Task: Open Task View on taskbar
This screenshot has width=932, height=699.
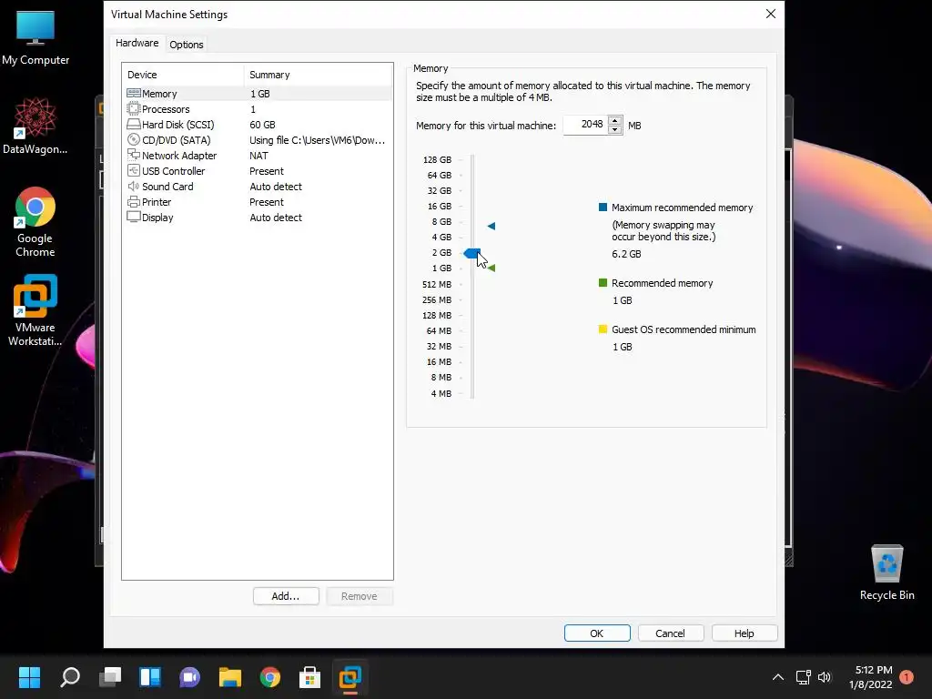Action: coord(110,677)
